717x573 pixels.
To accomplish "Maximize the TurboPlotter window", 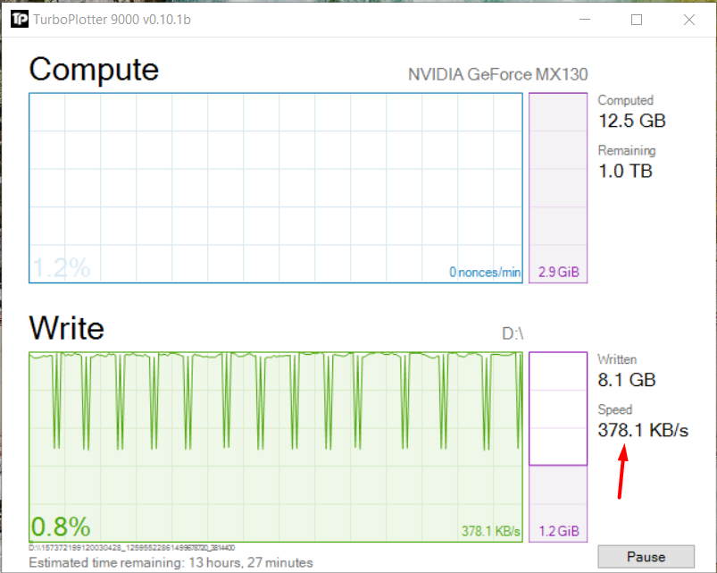I will click(x=637, y=20).
